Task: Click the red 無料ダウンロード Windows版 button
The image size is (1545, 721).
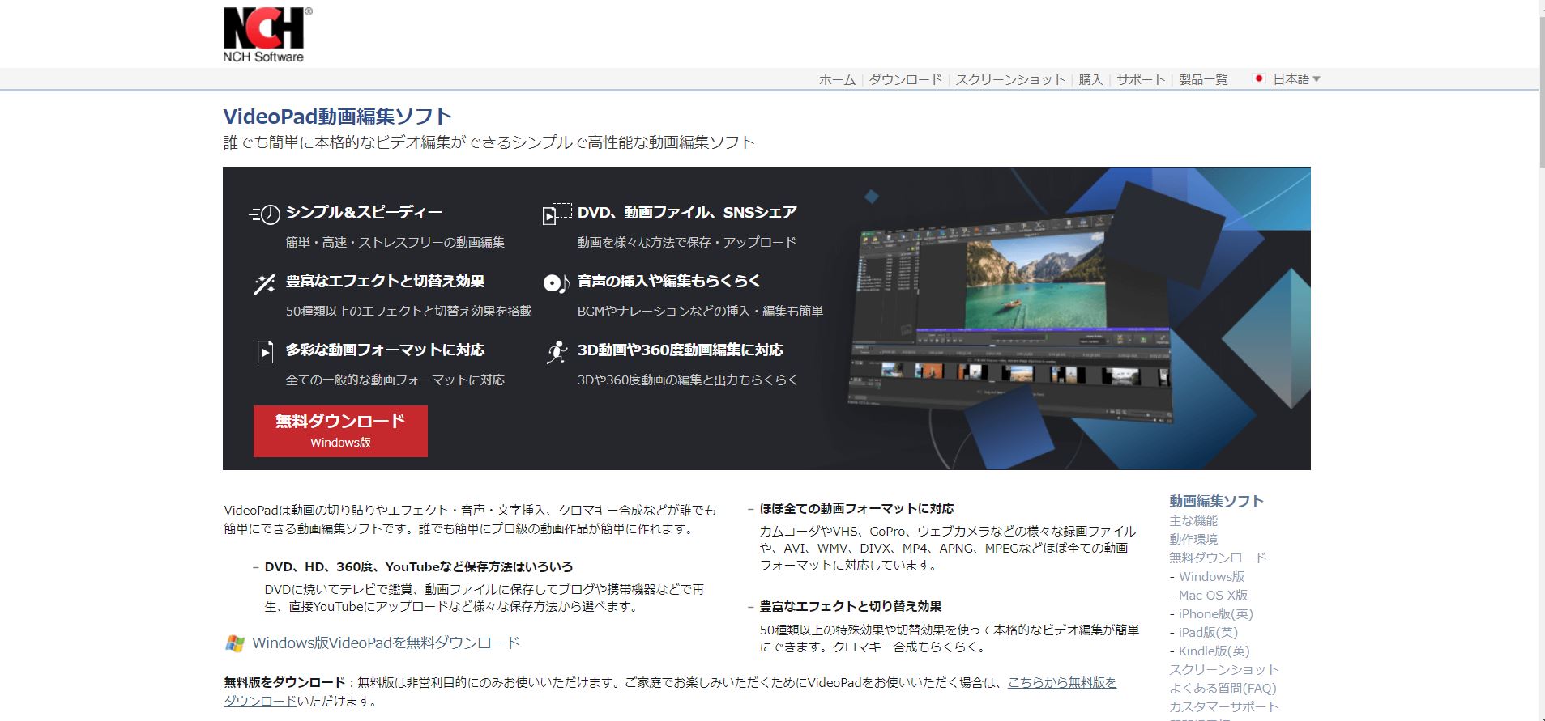Action: [x=340, y=430]
